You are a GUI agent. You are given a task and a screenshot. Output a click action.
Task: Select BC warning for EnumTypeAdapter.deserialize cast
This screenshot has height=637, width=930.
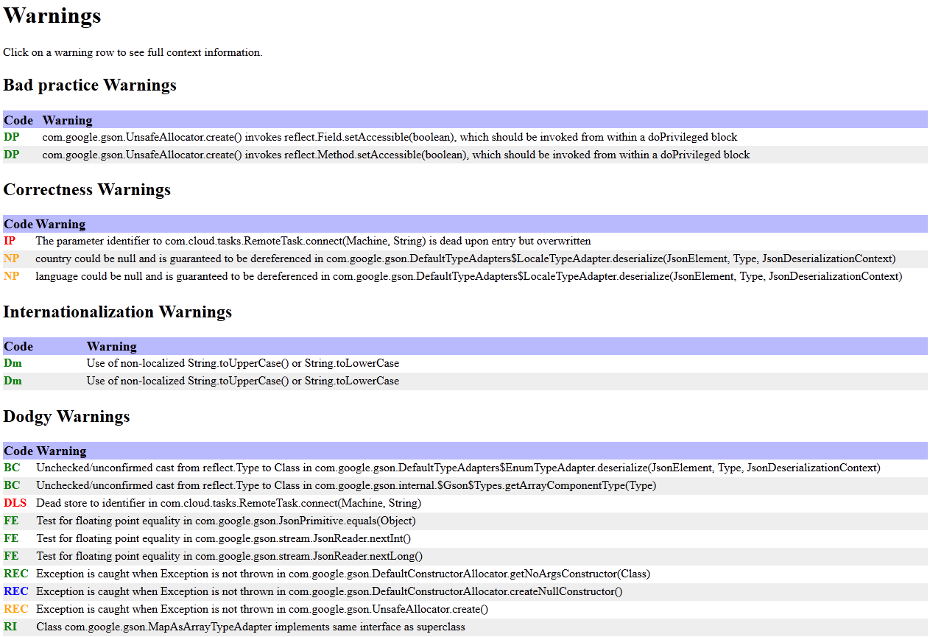pyautogui.click(x=465, y=468)
